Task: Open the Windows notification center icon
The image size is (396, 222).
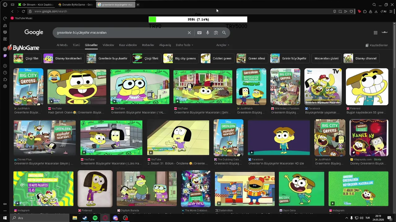Action: 390,218
